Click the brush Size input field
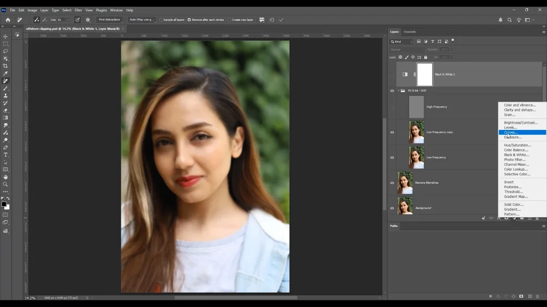Screen dimensions: 547x307 click(61, 20)
